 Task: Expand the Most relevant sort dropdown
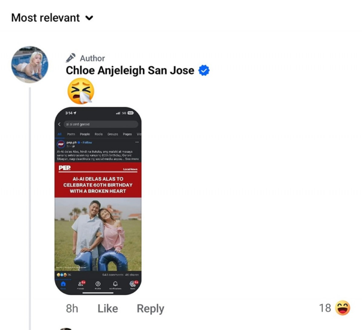(52, 18)
